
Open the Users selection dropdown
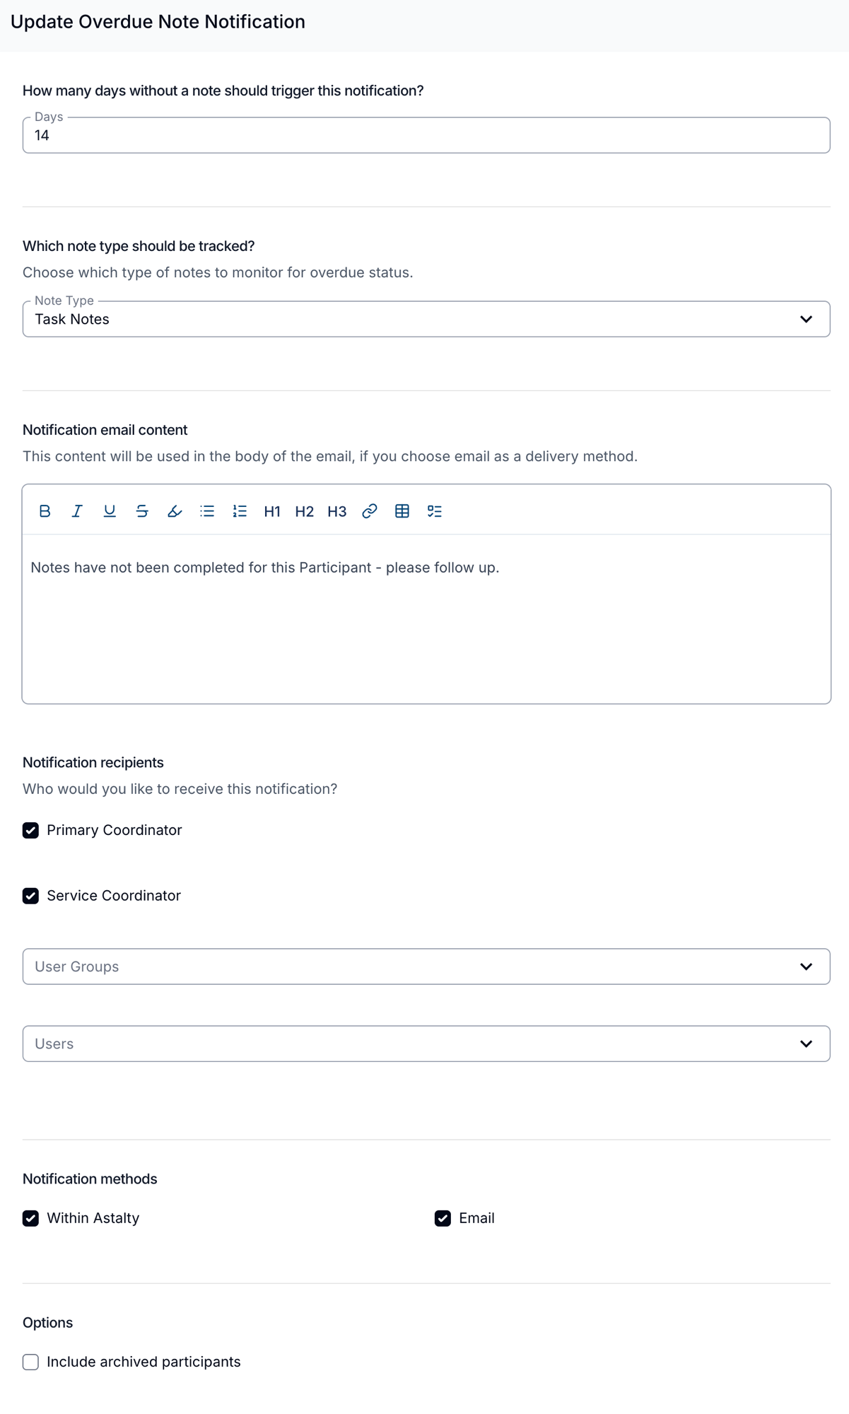click(x=426, y=1044)
